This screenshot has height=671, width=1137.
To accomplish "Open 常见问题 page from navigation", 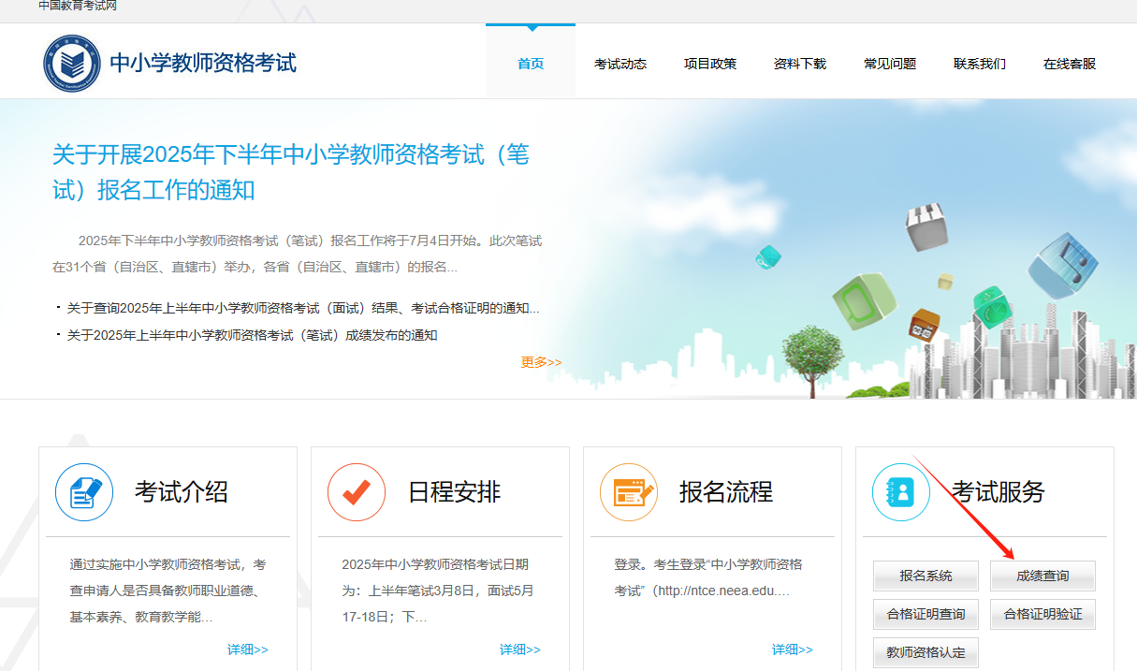I will point(890,64).
